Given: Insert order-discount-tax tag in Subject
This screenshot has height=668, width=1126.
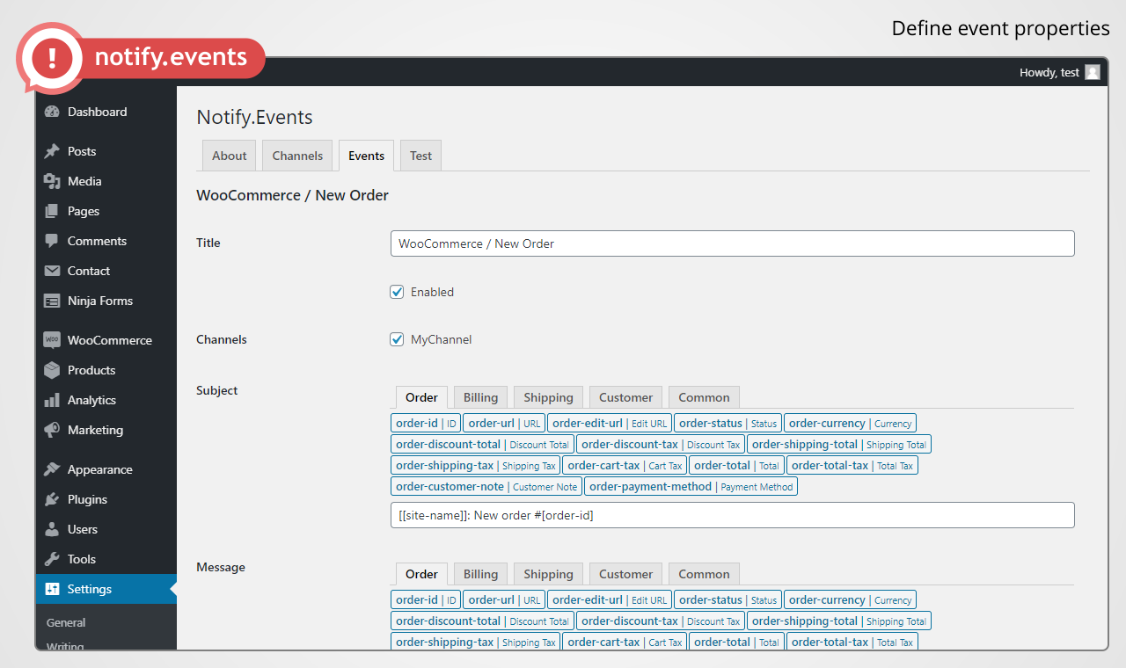Looking at the screenshot, I should [661, 445].
